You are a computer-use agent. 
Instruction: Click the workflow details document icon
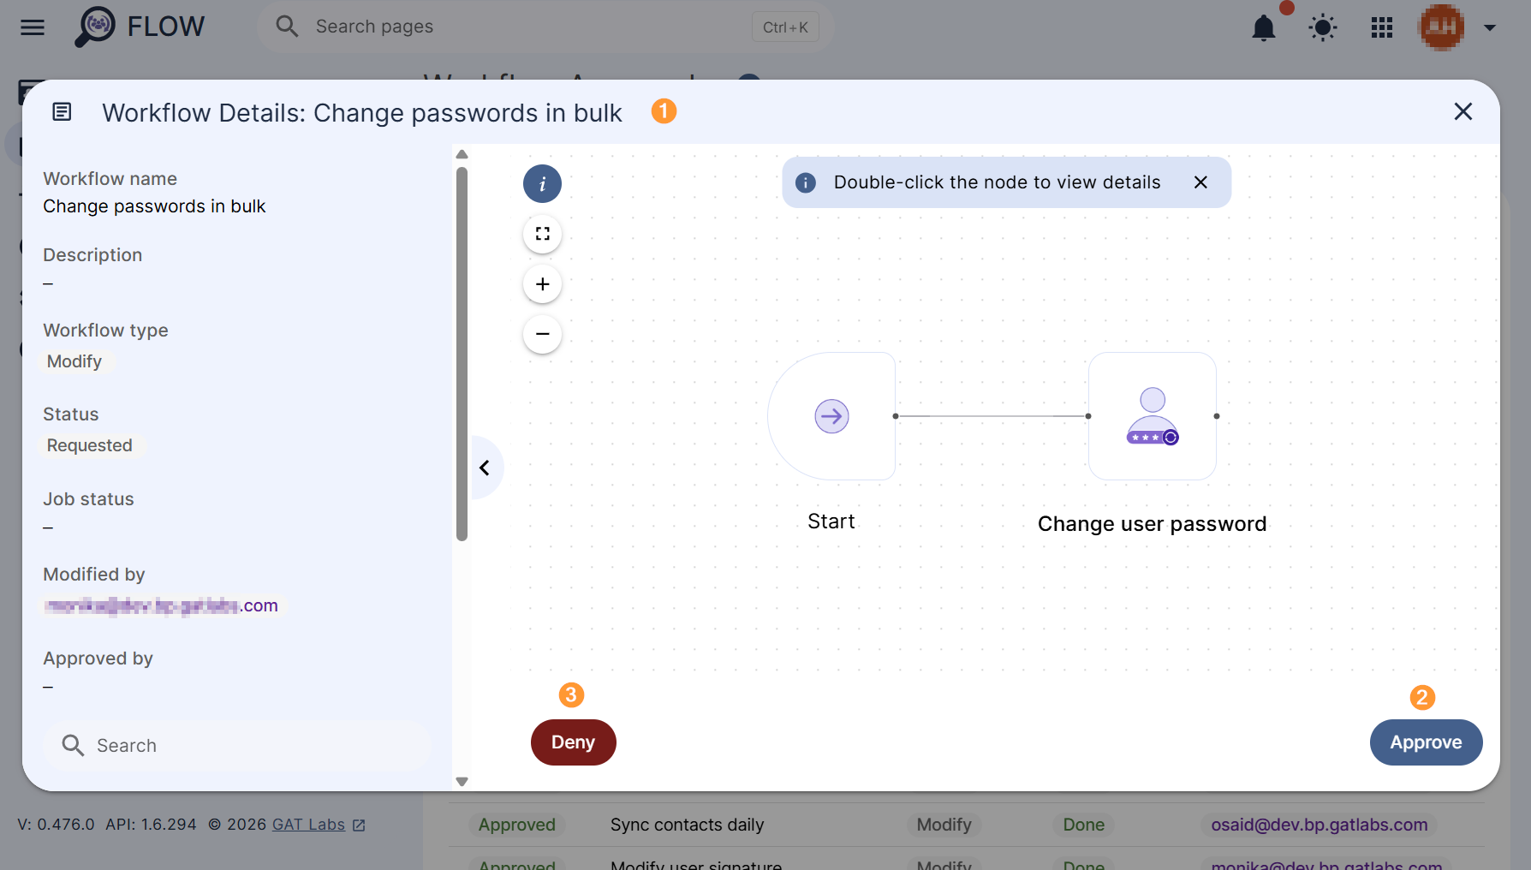tap(62, 111)
